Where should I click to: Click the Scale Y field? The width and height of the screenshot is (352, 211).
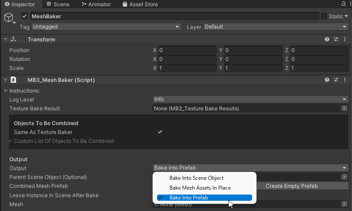point(253,68)
